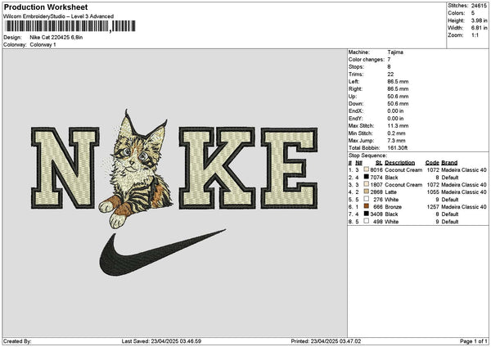
Task: Click the Trims value "22"
Action: click(x=391, y=74)
